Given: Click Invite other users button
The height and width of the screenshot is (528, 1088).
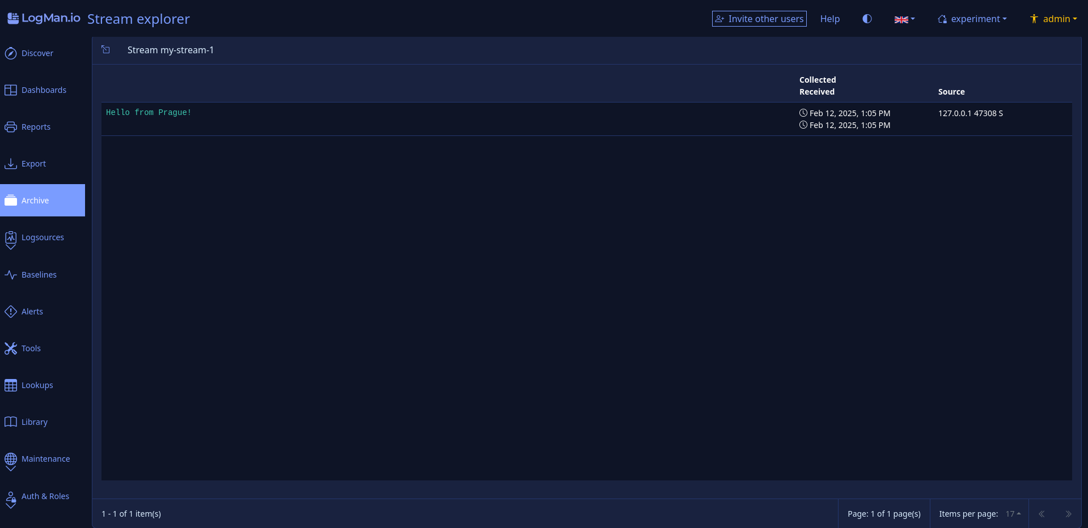Looking at the screenshot, I should pyautogui.click(x=759, y=19).
